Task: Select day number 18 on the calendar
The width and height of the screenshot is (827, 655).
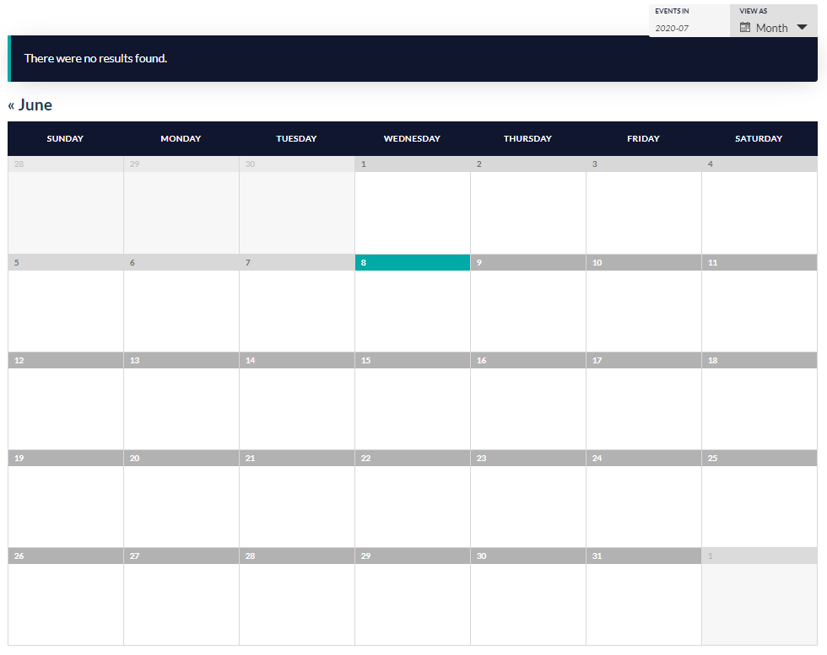Action: coord(712,361)
